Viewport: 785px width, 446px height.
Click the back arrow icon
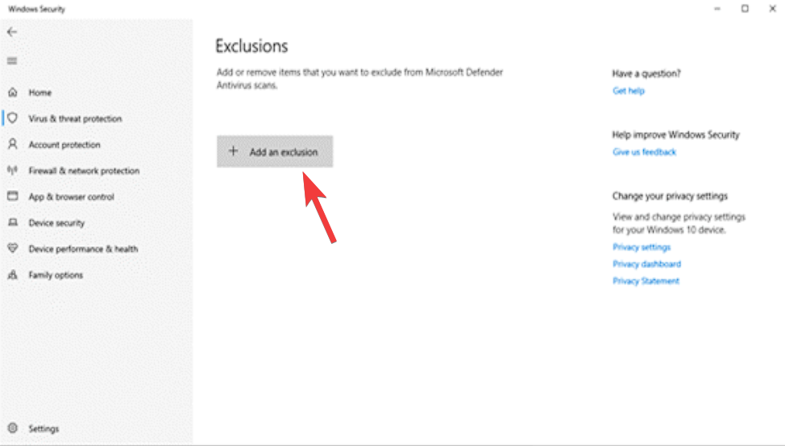pyautogui.click(x=11, y=31)
